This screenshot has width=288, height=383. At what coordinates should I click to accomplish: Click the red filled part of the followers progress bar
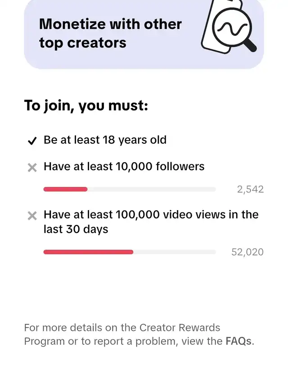pyautogui.click(x=65, y=189)
